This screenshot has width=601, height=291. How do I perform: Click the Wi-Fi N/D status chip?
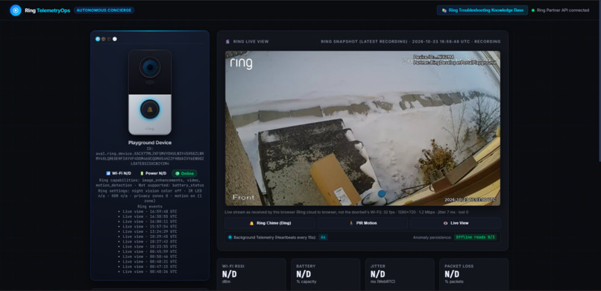pos(119,173)
